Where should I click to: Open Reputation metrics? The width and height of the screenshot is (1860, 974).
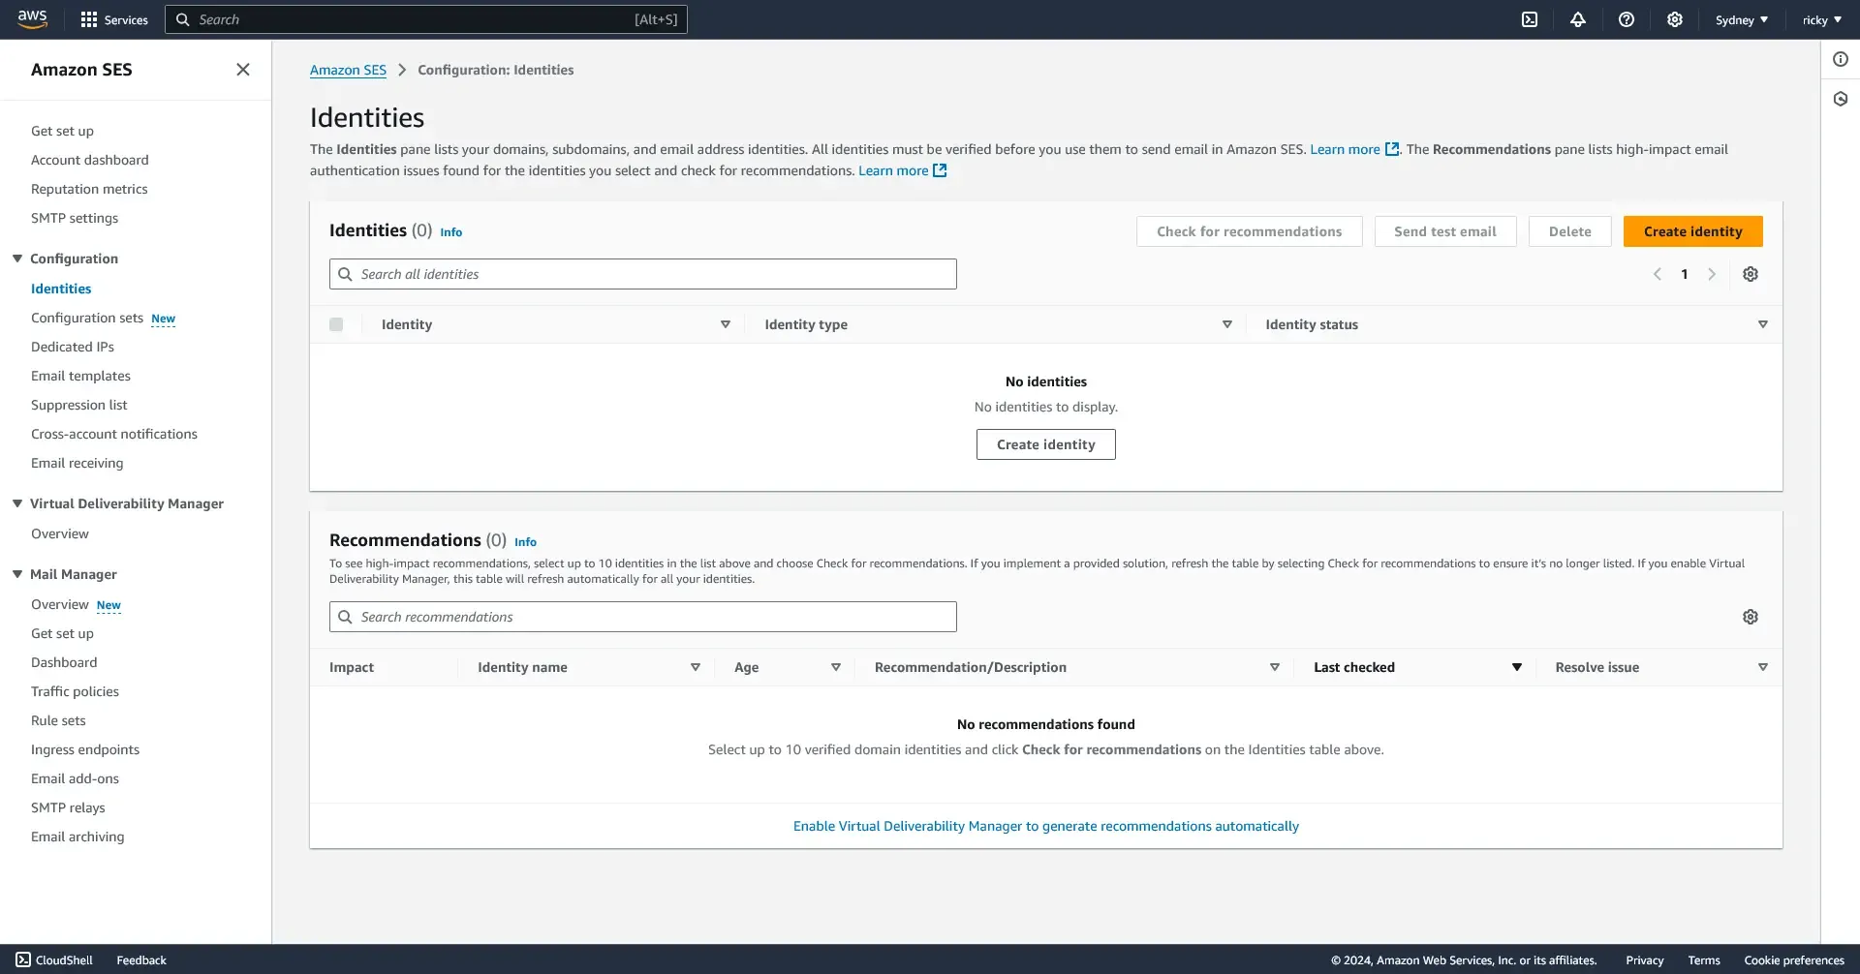click(x=89, y=189)
